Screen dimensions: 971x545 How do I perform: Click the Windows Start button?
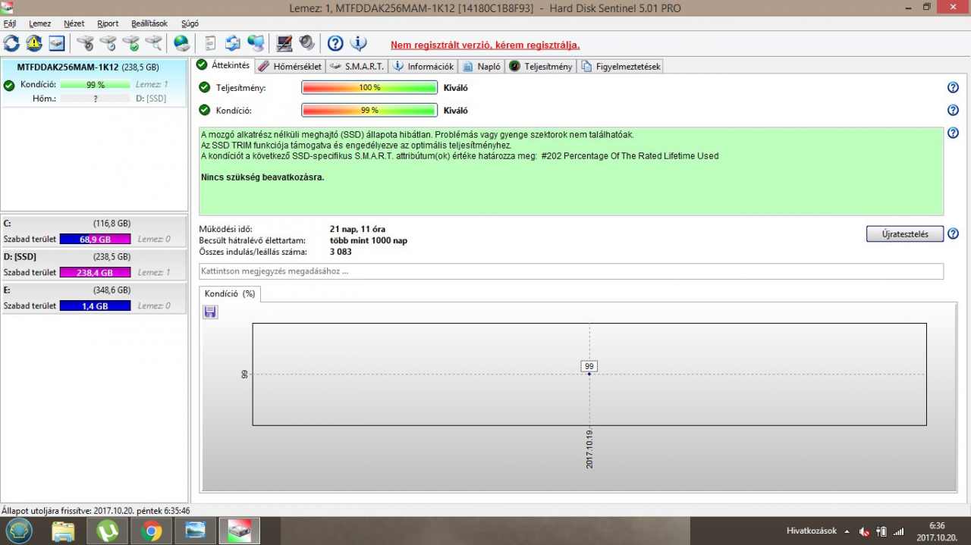pyautogui.click(x=17, y=531)
